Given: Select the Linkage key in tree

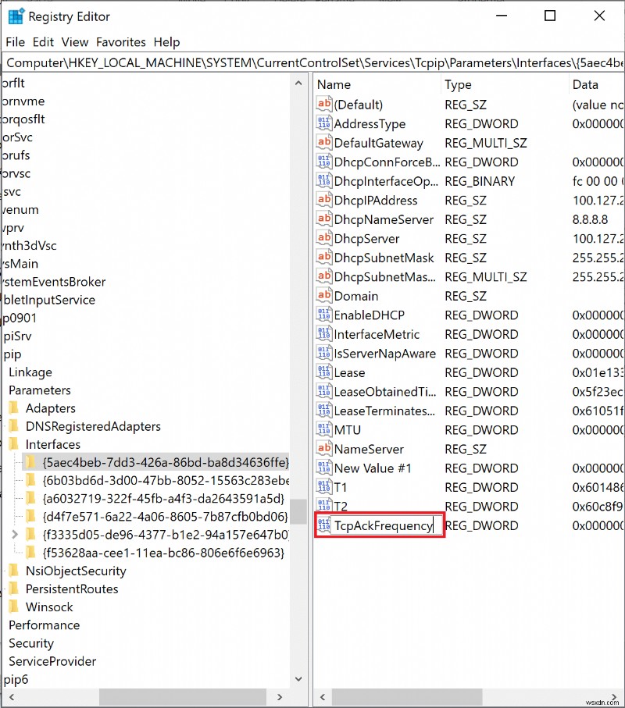Looking at the screenshot, I should click(30, 372).
